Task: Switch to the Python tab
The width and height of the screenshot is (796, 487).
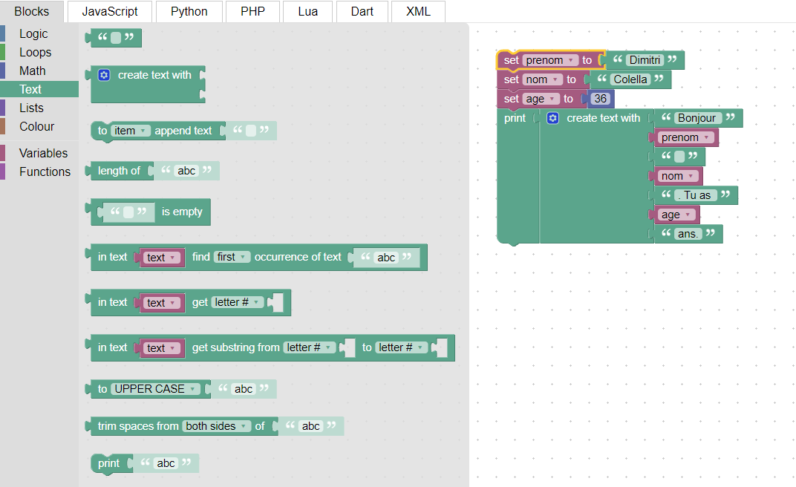Action: (189, 12)
